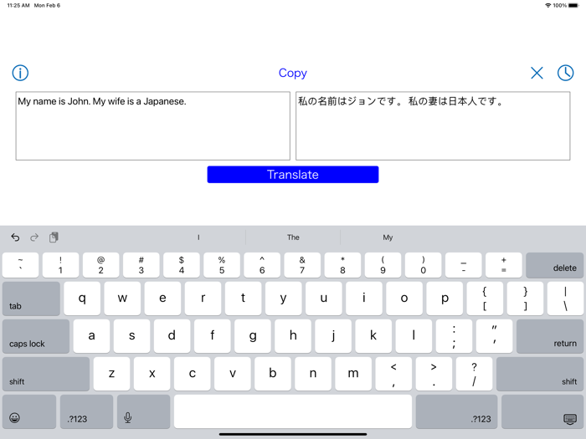Viewport: 586px width, 439px height.
Task: Click the blue Translate button
Action: point(293,174)
